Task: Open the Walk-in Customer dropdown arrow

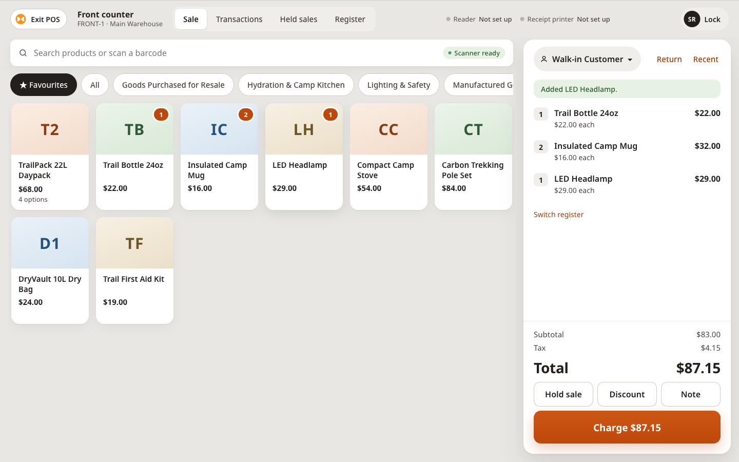Action: (x=630, y=60)
